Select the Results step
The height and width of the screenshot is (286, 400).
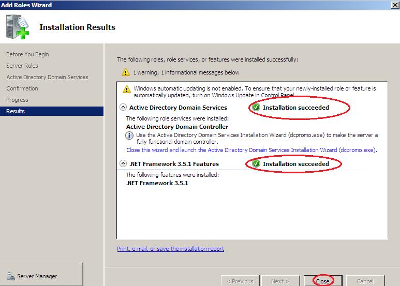click(52, 111)
